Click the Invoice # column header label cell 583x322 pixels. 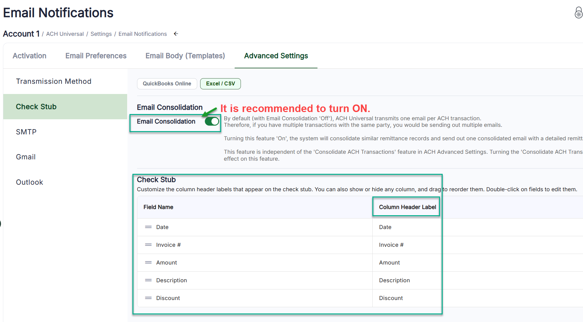pyautogui.click(x=391, y=245)
